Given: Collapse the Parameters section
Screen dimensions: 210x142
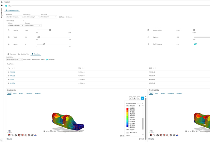Looking at the screenshot, I should (23, 21).
